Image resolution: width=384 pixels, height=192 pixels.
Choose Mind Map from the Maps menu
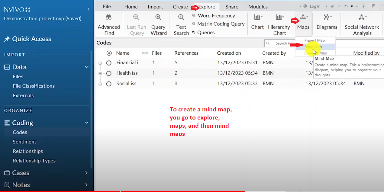pyautogui.click(x=313, y=47)
